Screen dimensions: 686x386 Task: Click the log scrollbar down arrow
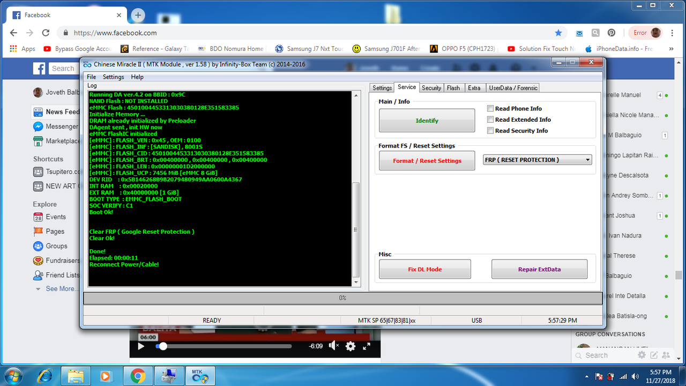(356, 281)
